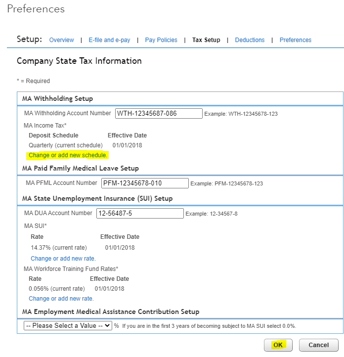Expand the 'Please Select a Value' dropdown

[68, 326]
